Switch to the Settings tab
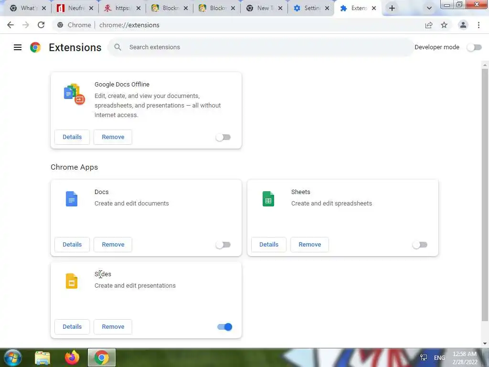Screen dimensions: 489x367 [x=311, y=9]
